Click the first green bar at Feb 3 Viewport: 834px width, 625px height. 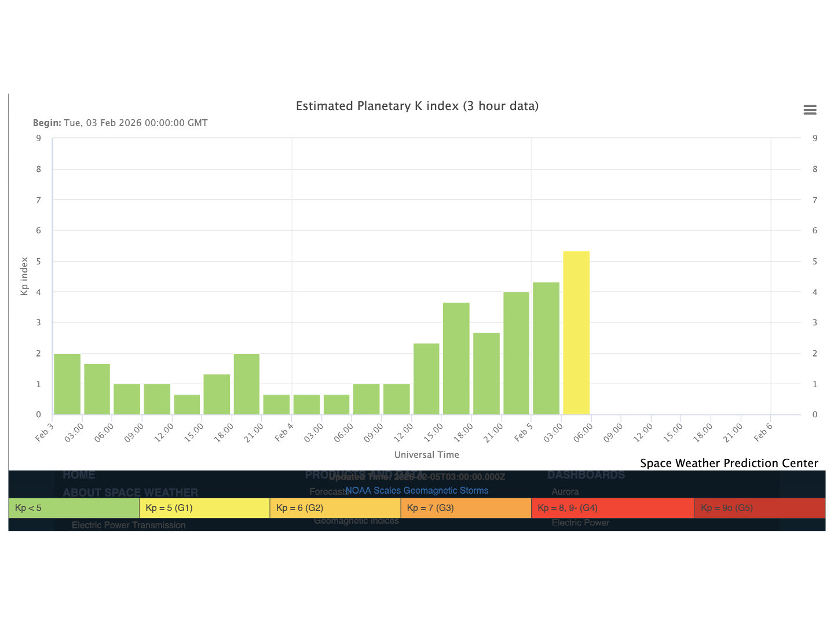pyautogui.click(x=67, y=384)
